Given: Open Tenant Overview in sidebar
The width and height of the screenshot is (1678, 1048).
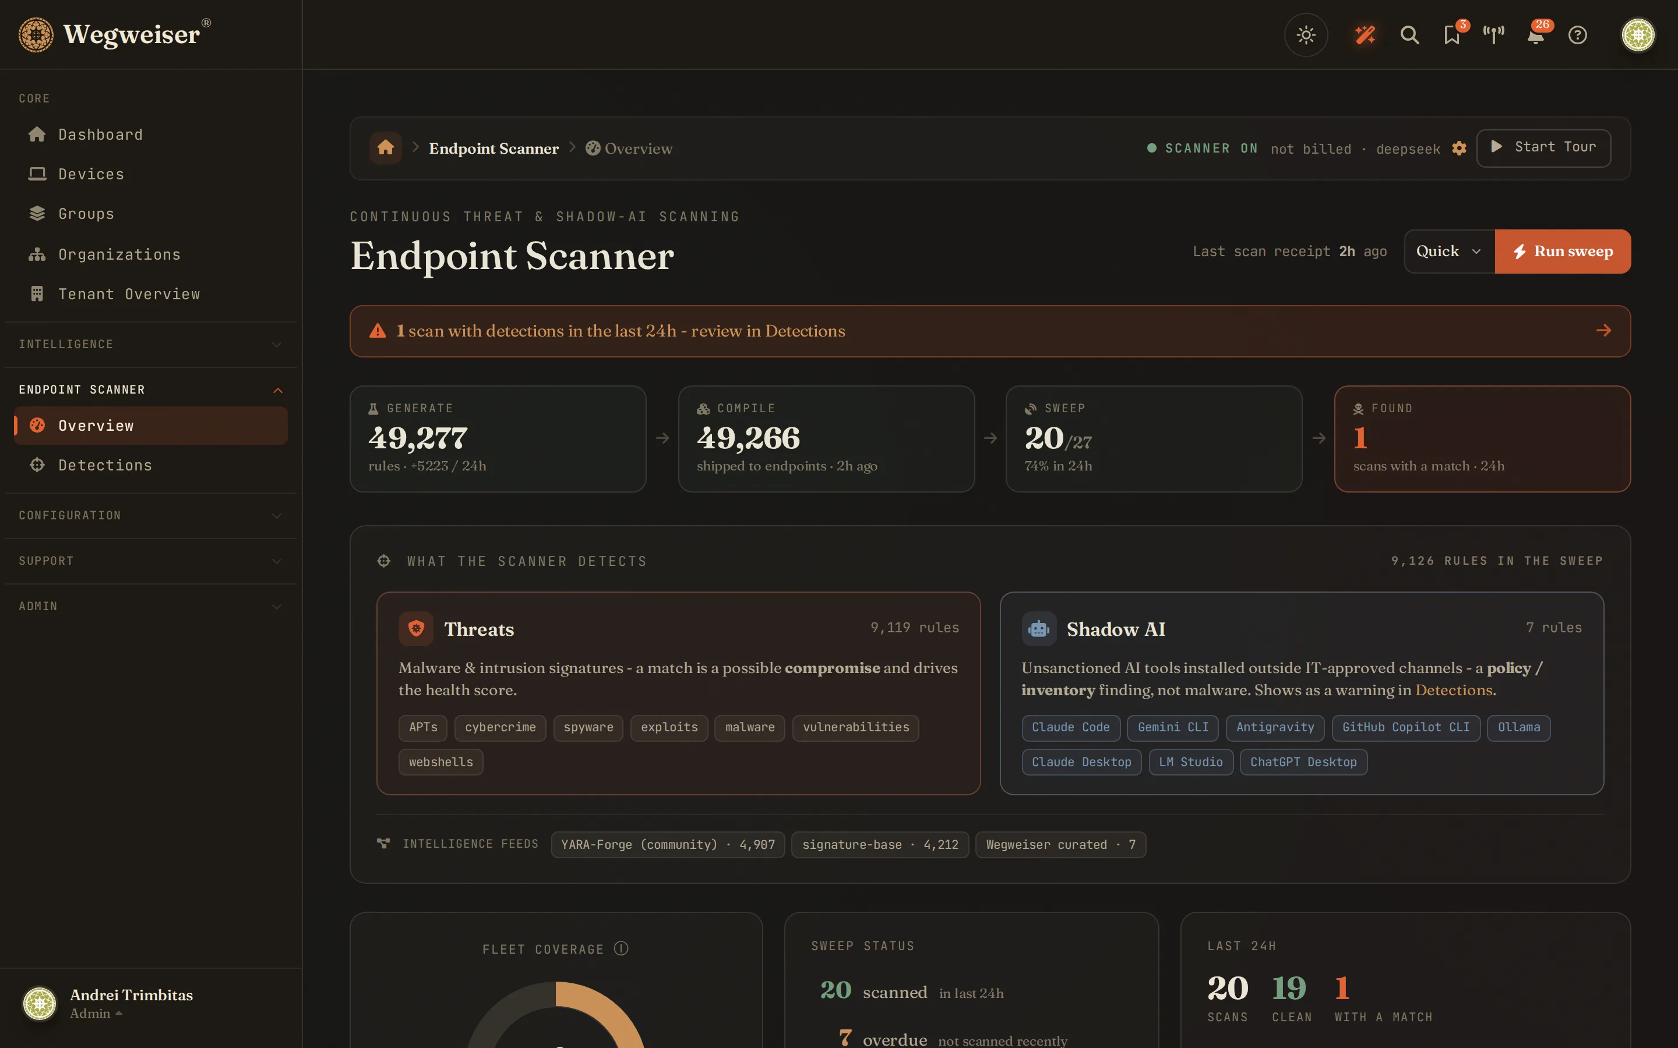Looking at the screenshot, I should pyautogui.click(x=150, y=294).
